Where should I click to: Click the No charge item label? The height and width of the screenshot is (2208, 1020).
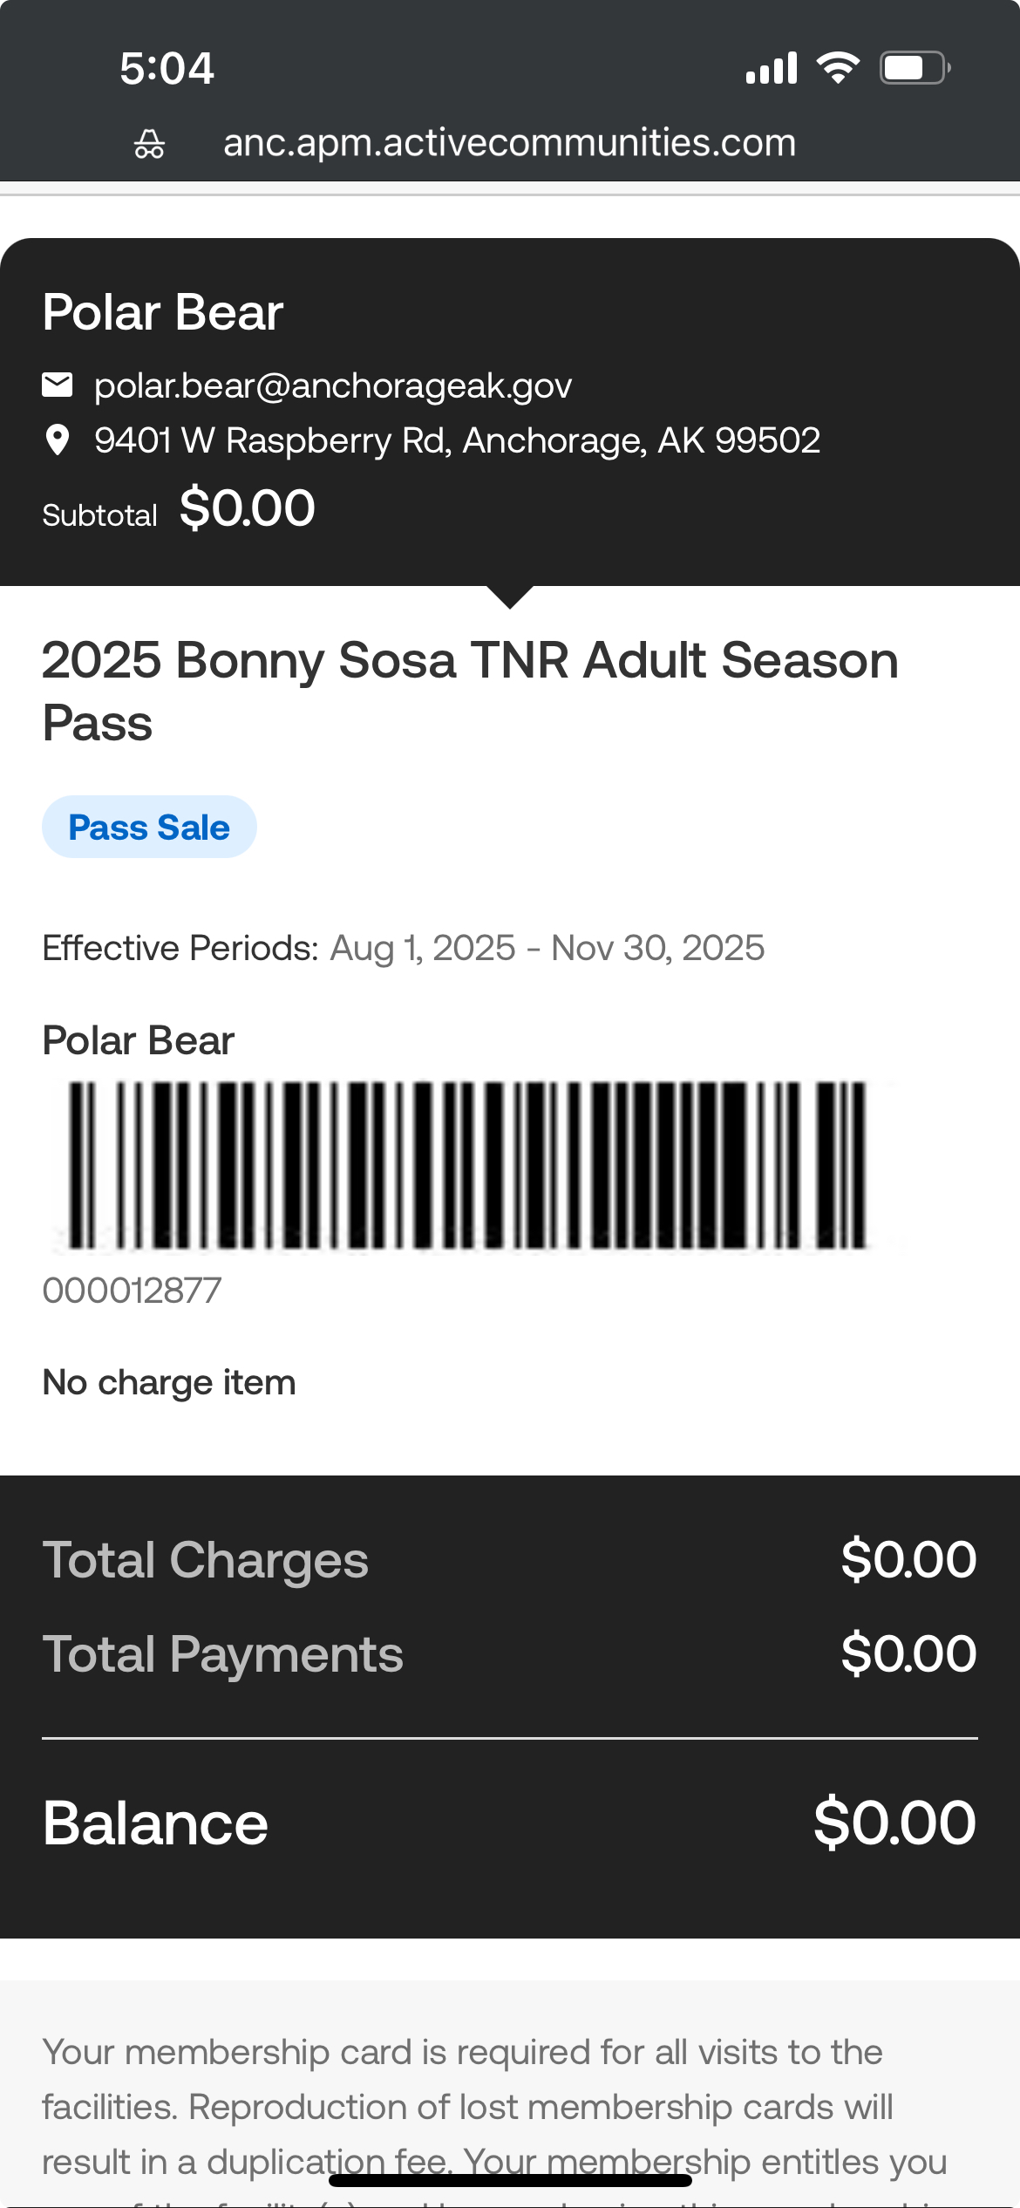point(169,1382)
